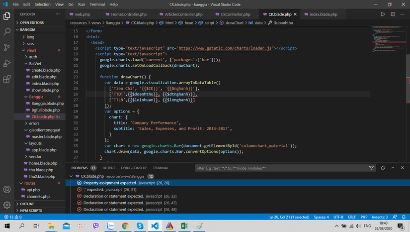Click the filter funnel icon in Problems panel
The height and width of the screenshot is (232, 410).
tap(371, 168)
